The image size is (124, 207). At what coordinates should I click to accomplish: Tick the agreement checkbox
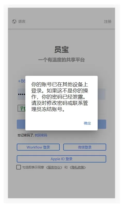point(19,167)
